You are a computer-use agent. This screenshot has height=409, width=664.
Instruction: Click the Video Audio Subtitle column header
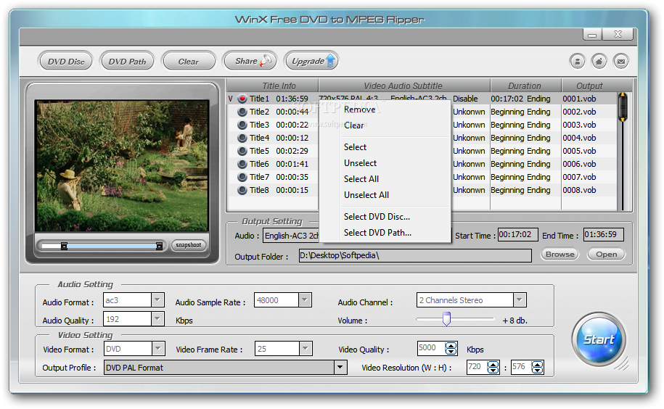coord(404,86)
